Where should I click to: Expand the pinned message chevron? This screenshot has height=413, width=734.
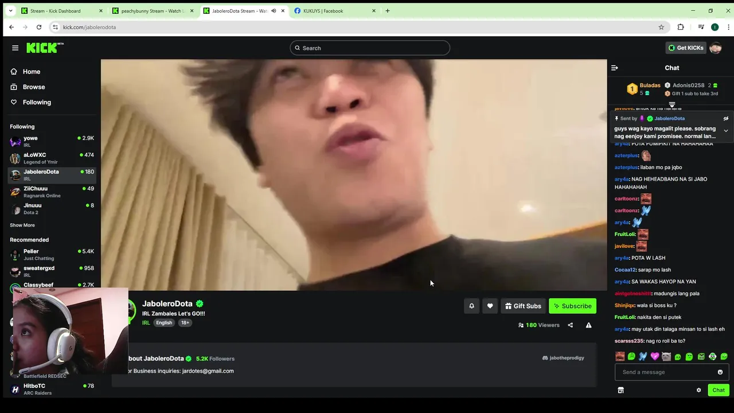point(725,131)
